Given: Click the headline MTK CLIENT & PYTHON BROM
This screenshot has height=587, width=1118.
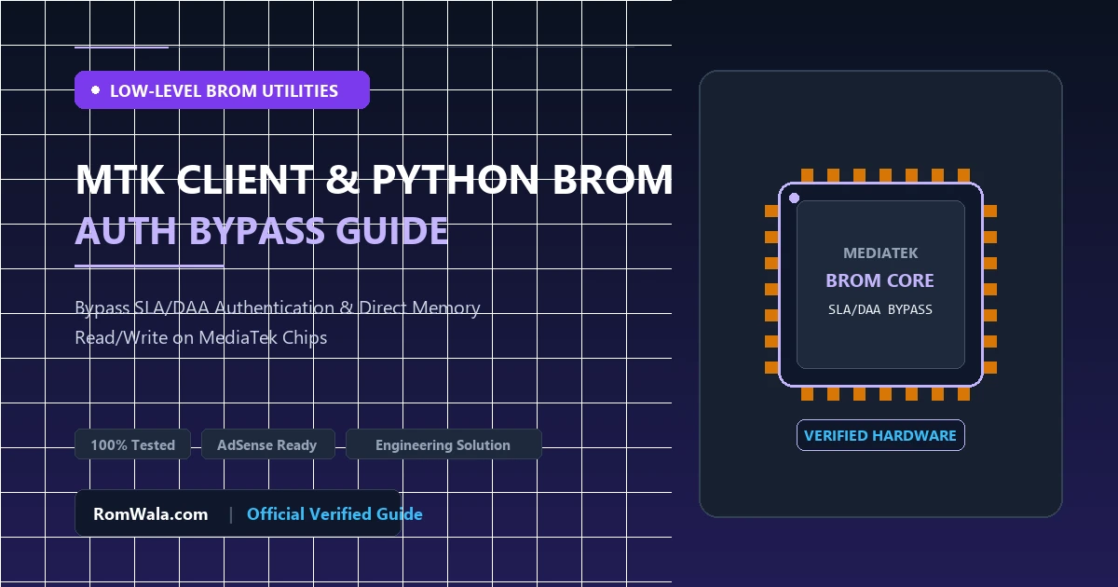Looking at the screenshot, I should [x=374, y=180].
